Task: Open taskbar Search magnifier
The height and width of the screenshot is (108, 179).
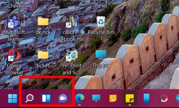Action: [30, 98]
